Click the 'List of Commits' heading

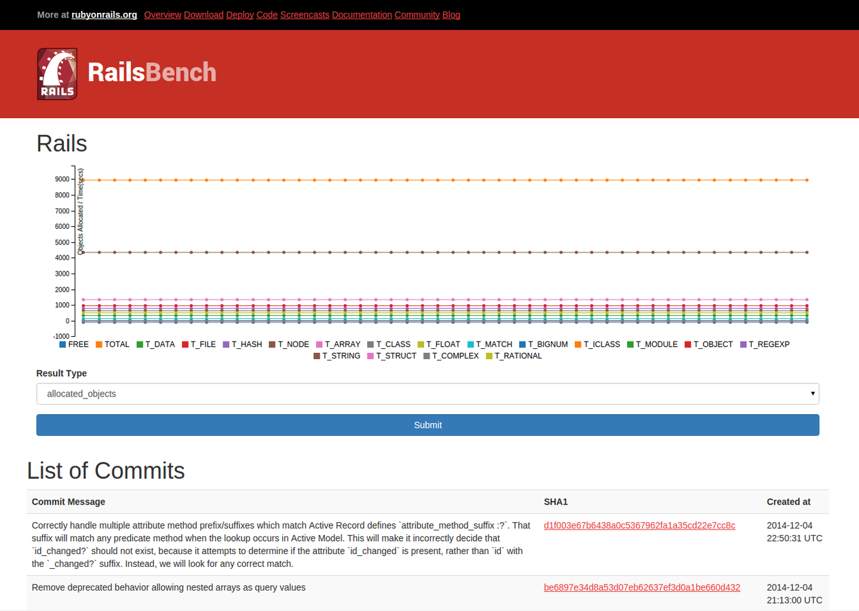[106, 470]
